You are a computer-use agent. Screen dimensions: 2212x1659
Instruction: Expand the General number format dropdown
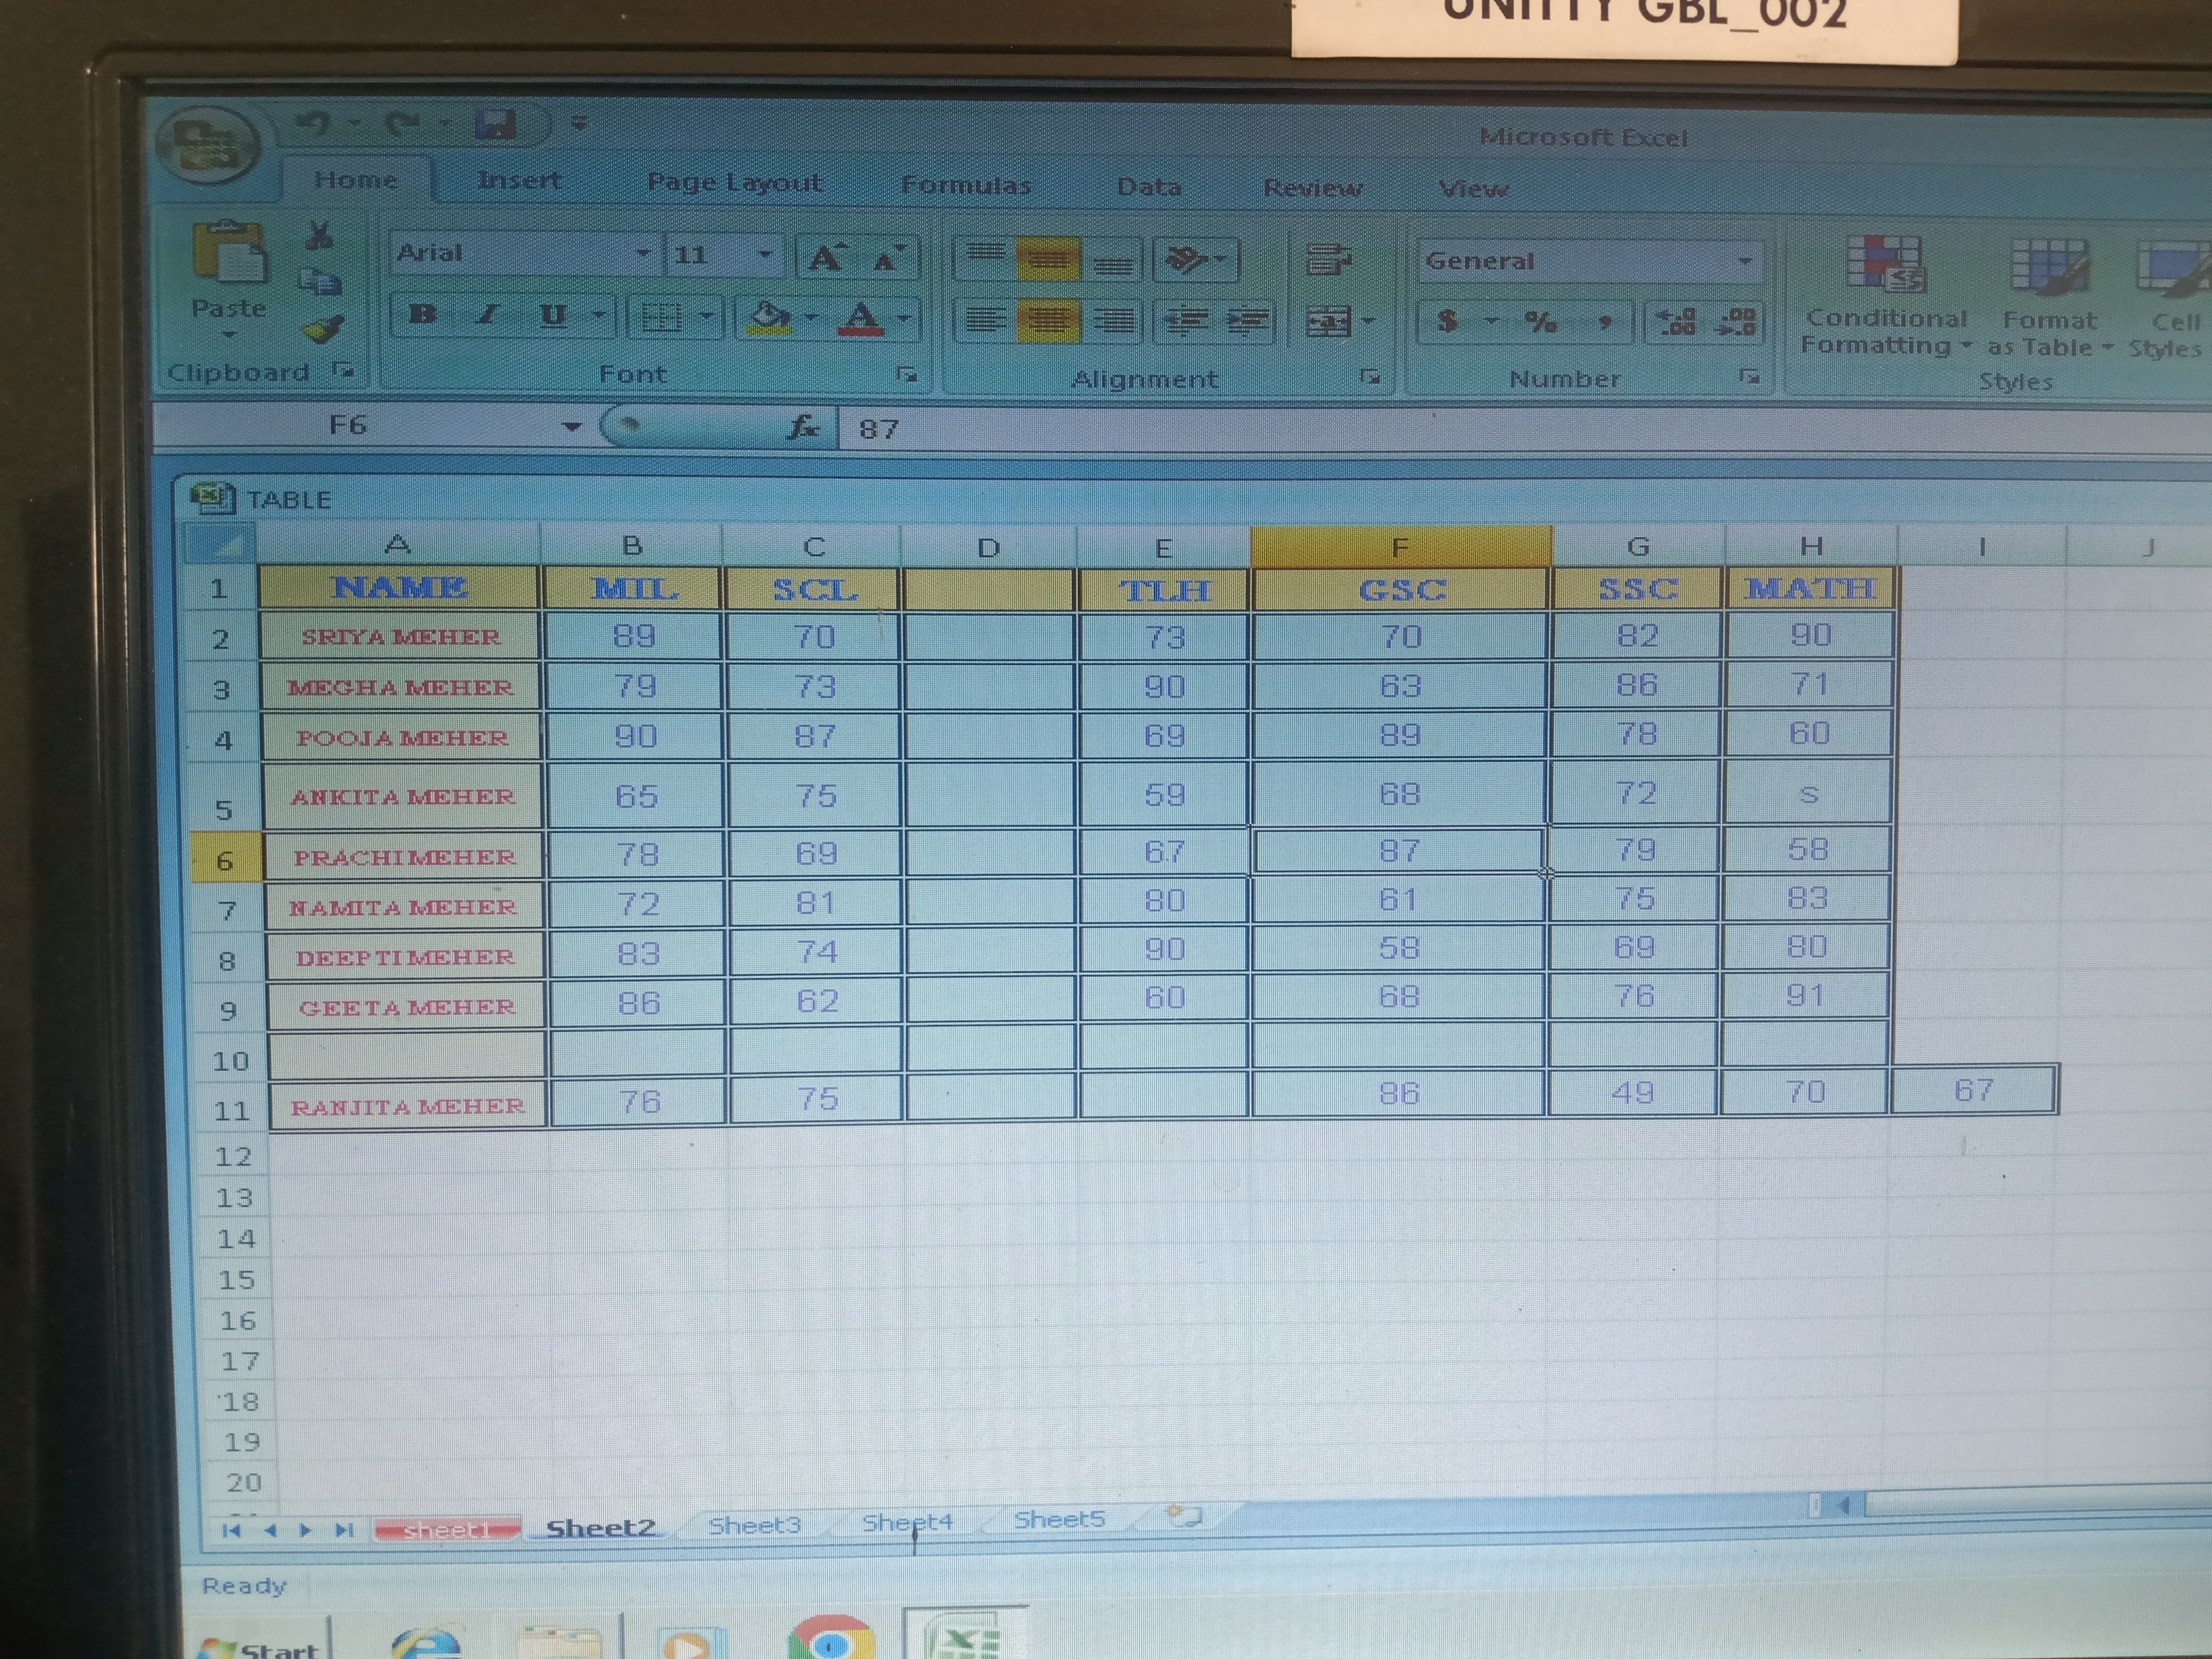[1745, 262]
